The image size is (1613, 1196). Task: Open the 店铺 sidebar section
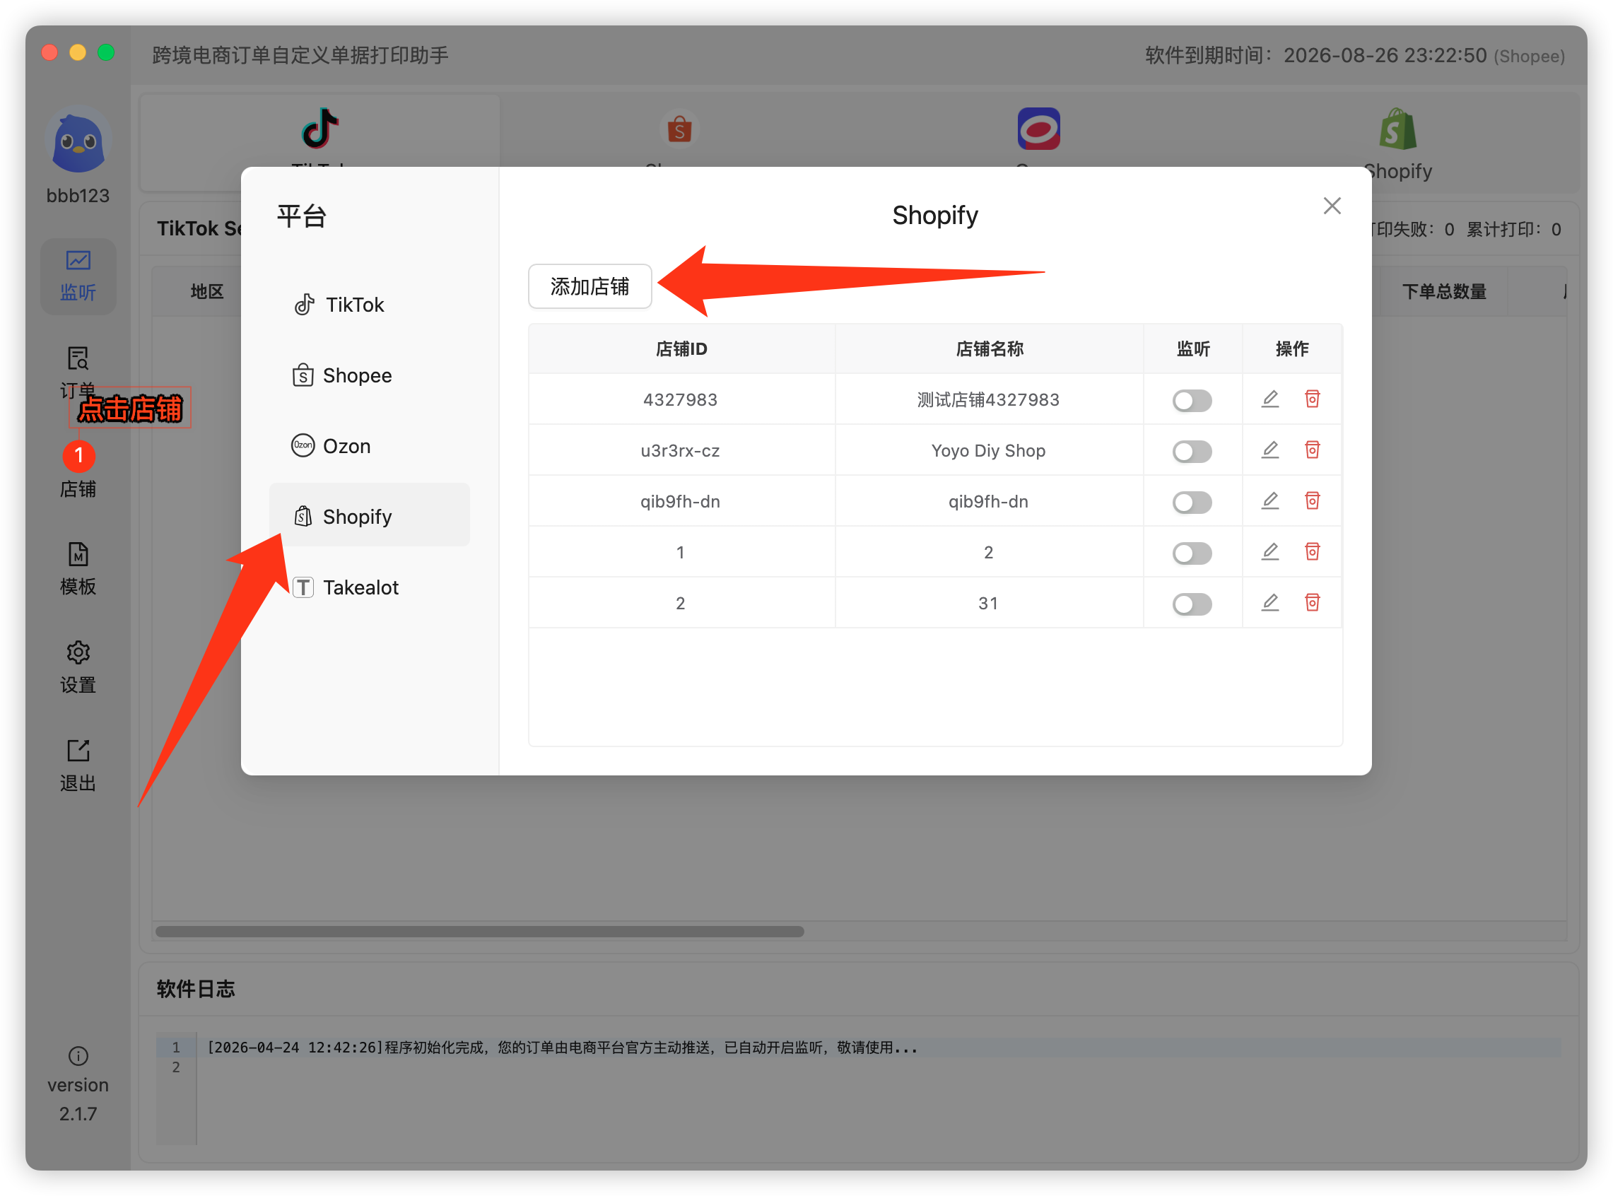78,471
